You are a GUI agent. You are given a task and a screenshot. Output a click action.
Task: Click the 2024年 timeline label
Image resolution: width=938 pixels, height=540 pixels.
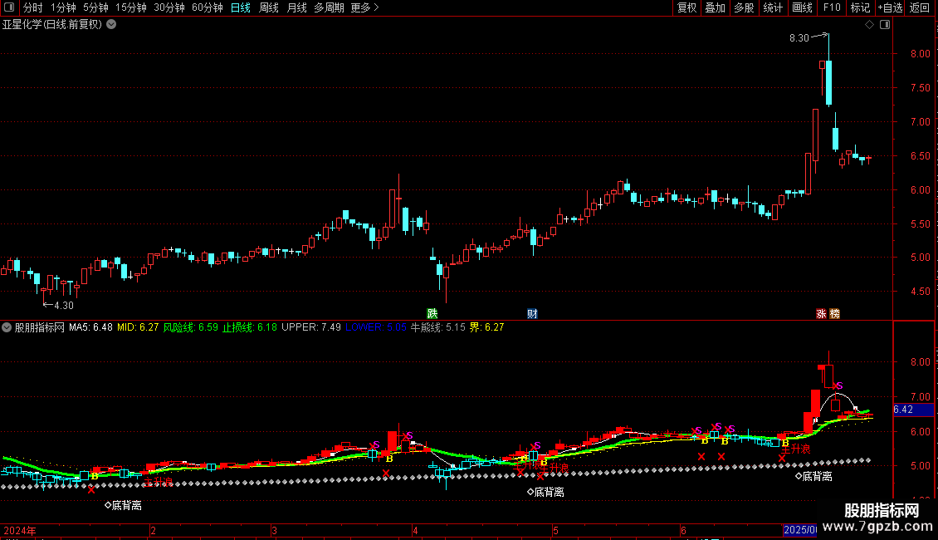pos(20,530)
